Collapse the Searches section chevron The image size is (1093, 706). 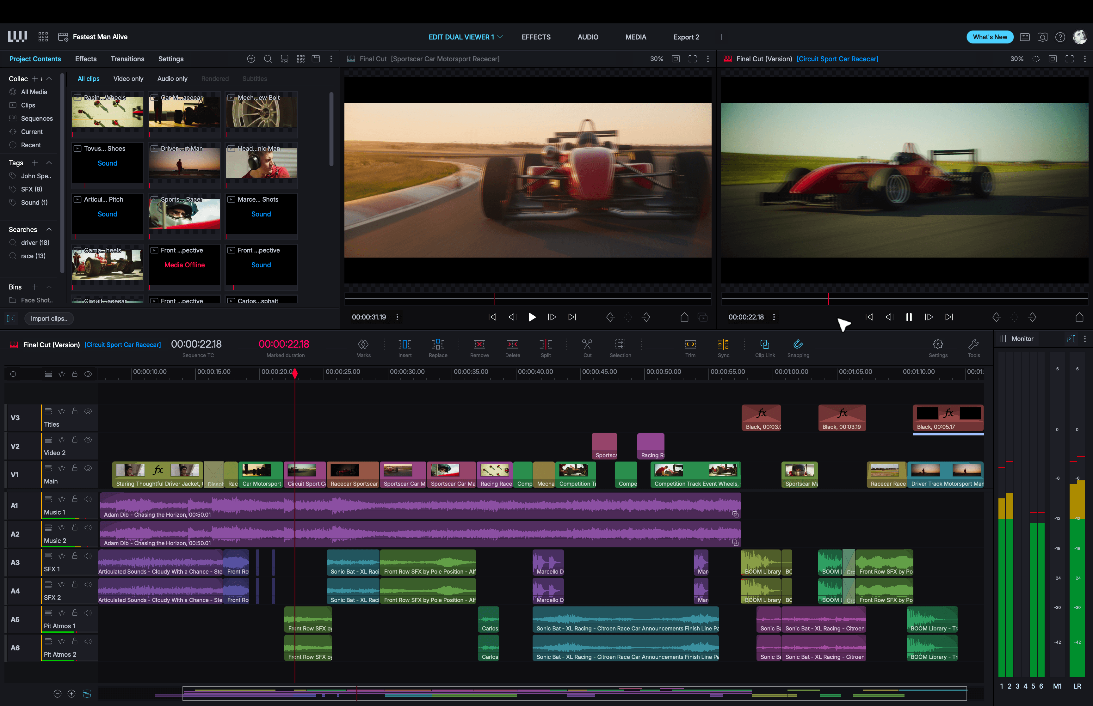tap(49, 230)
